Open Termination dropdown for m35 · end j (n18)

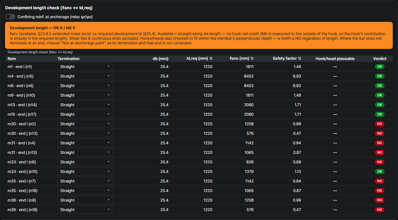[x=85, y=190]
